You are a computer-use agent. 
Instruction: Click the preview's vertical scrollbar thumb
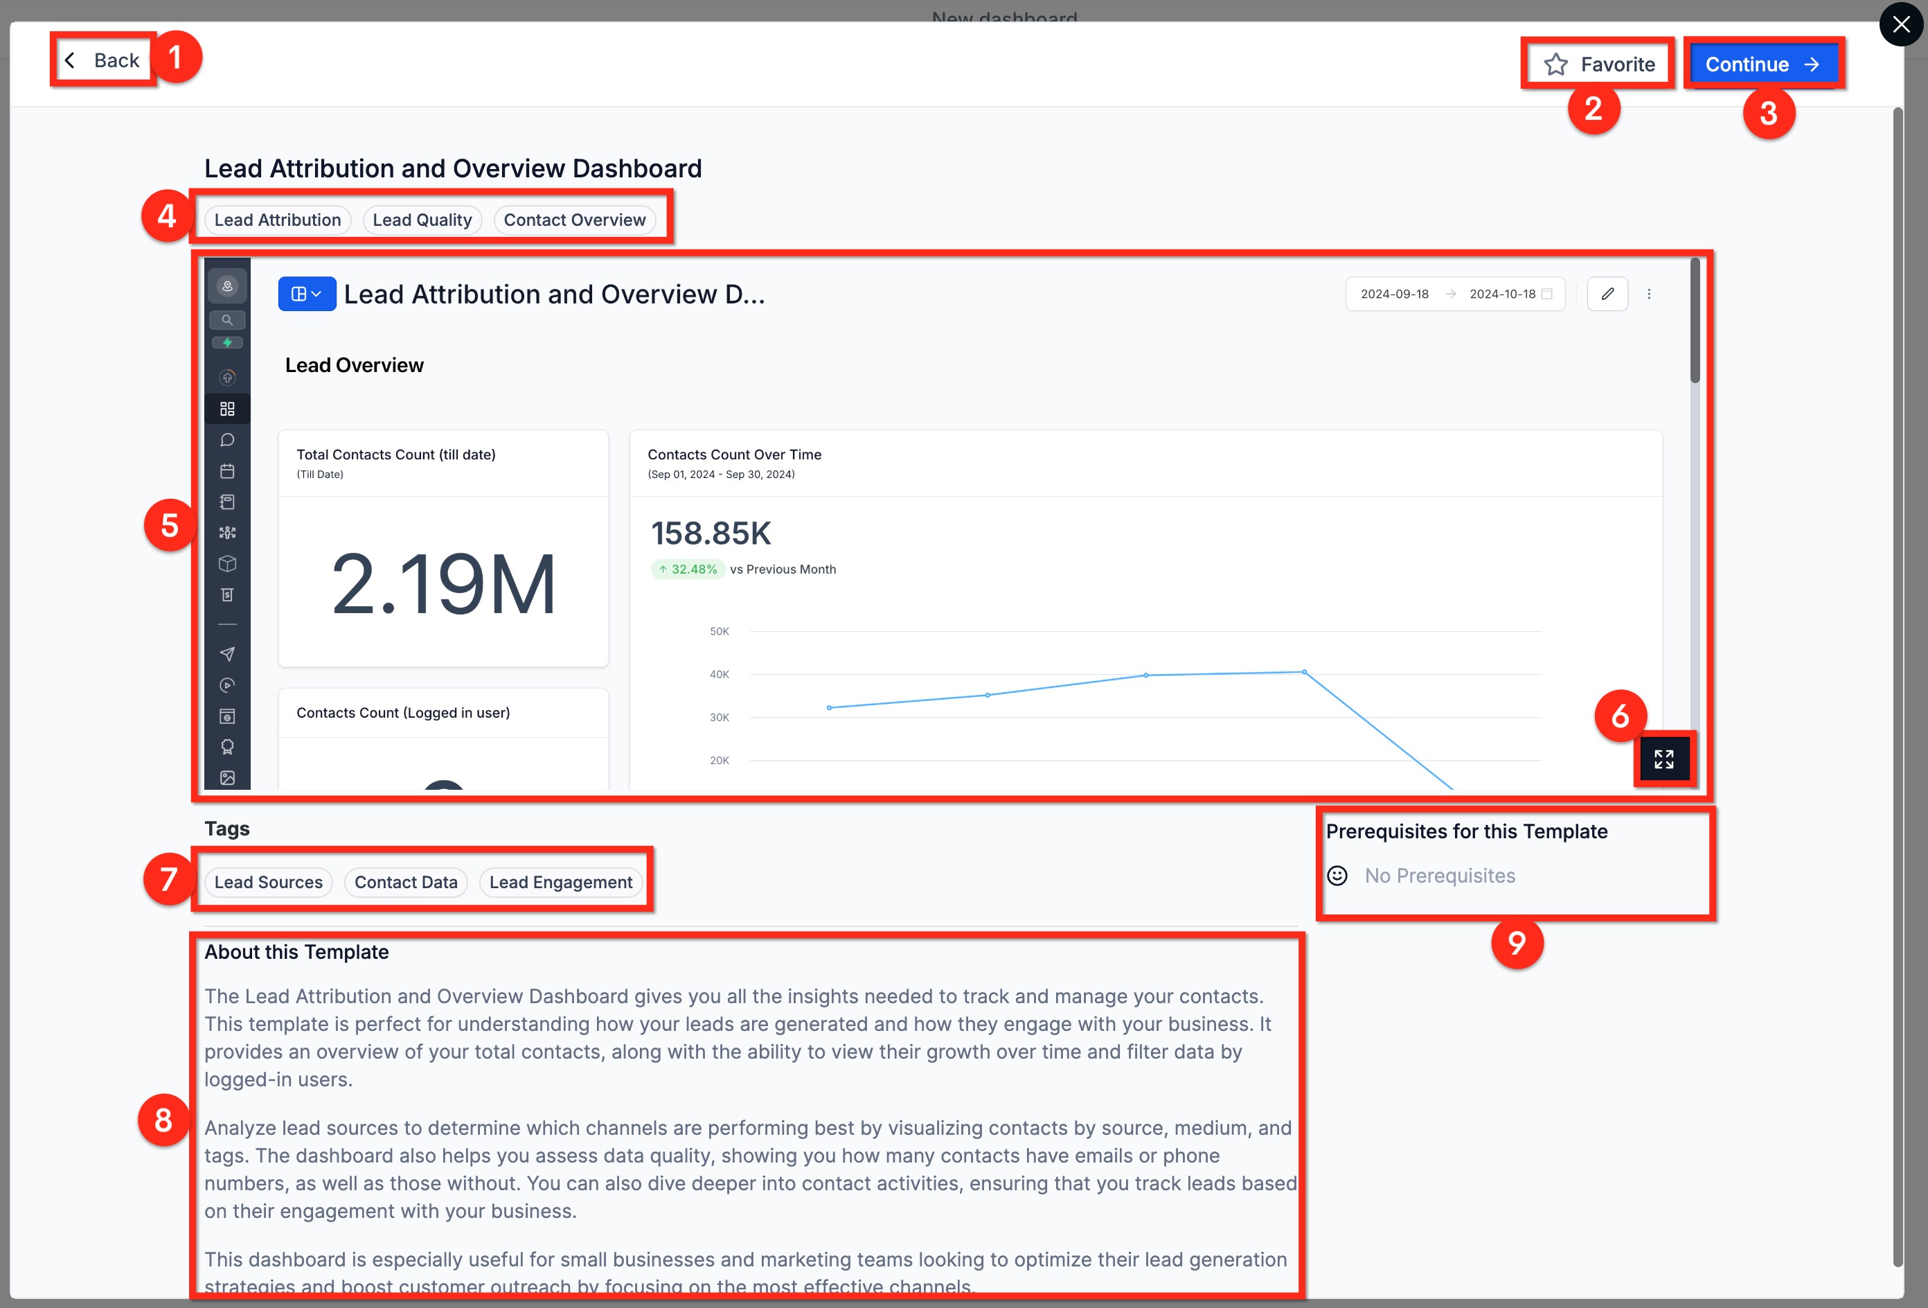tap(1694, 319)
